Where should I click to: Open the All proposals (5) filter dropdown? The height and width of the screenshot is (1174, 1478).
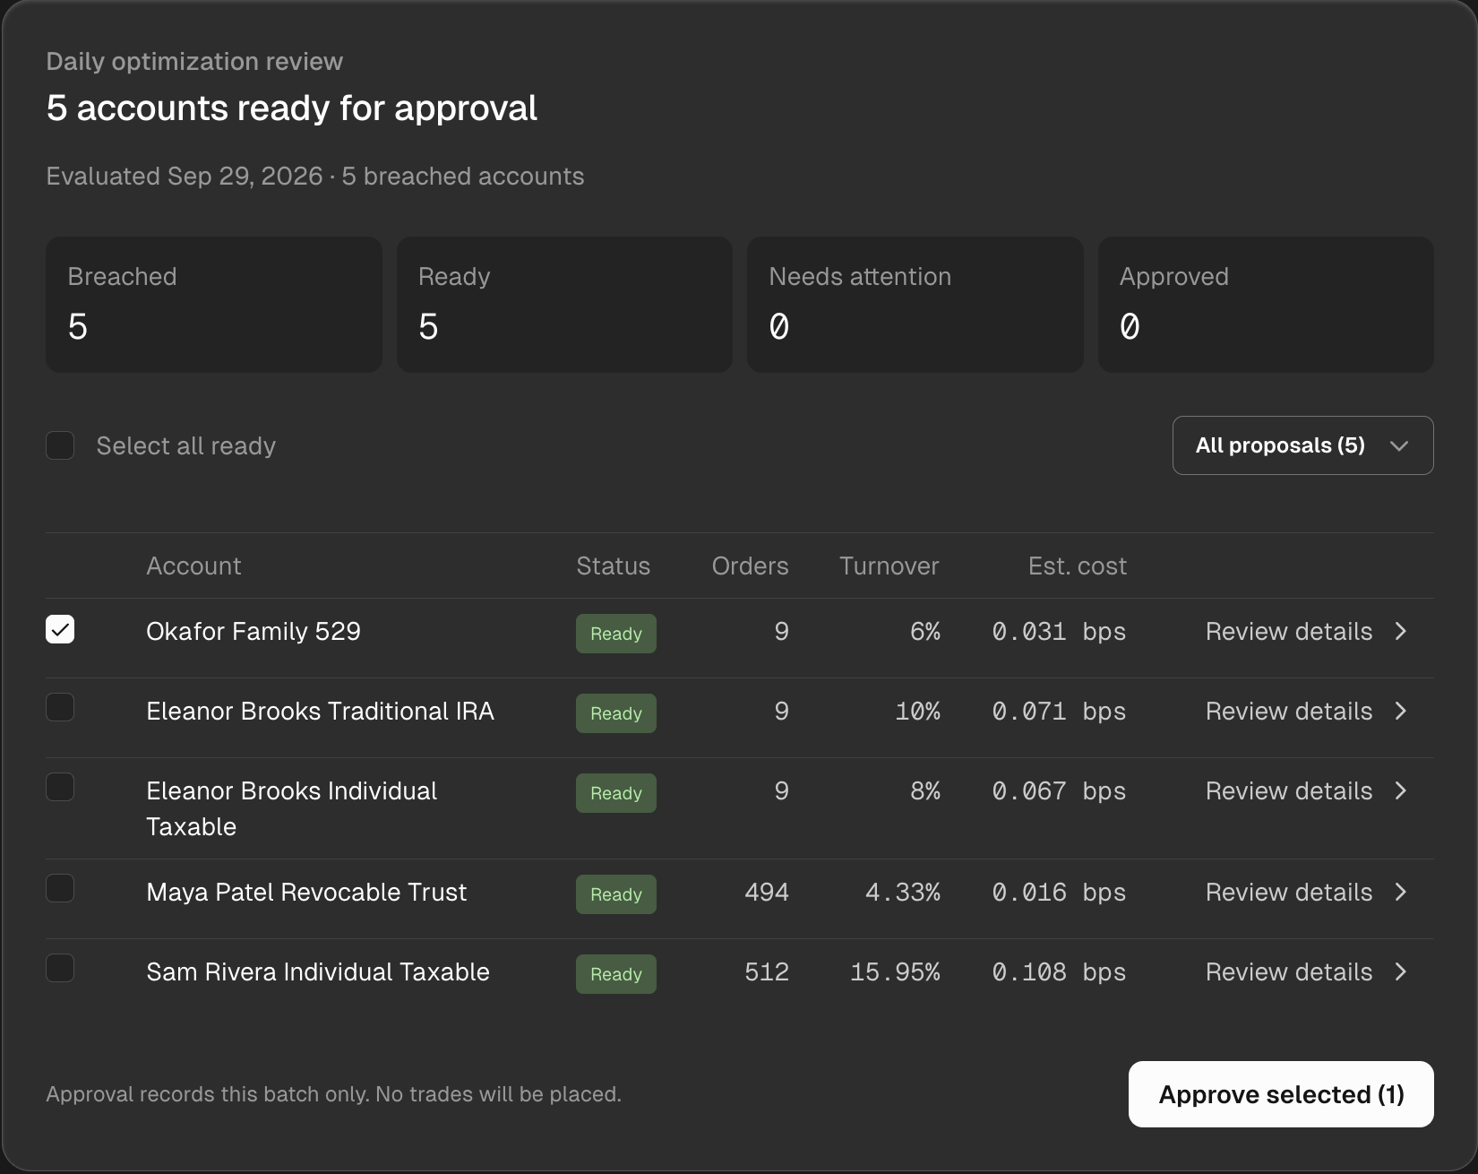point(1302,445)
